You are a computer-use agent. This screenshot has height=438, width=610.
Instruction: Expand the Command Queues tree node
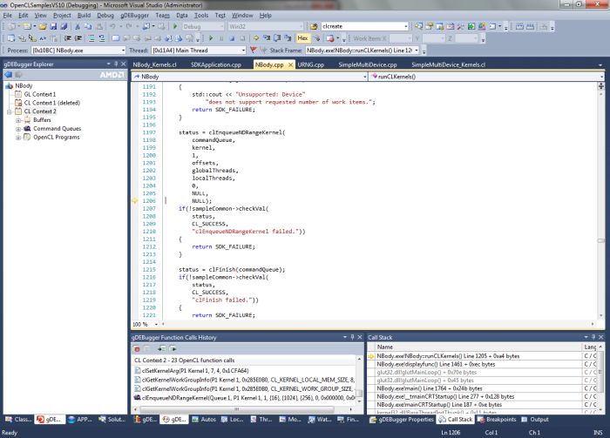tap(18, 129)
